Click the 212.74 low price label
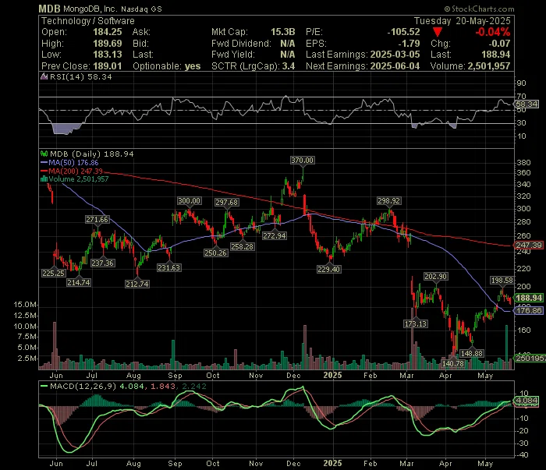This screenshot has height=470, width=546. pos(137,284)
